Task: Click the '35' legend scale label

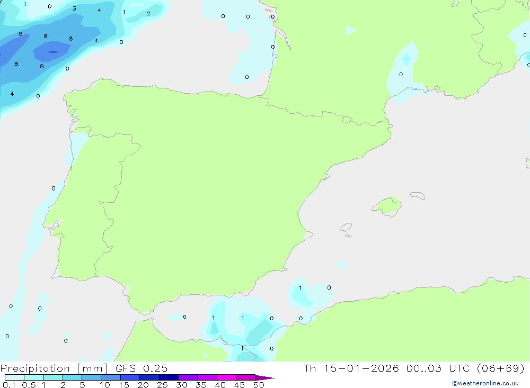Action: (x=201, y=385)
